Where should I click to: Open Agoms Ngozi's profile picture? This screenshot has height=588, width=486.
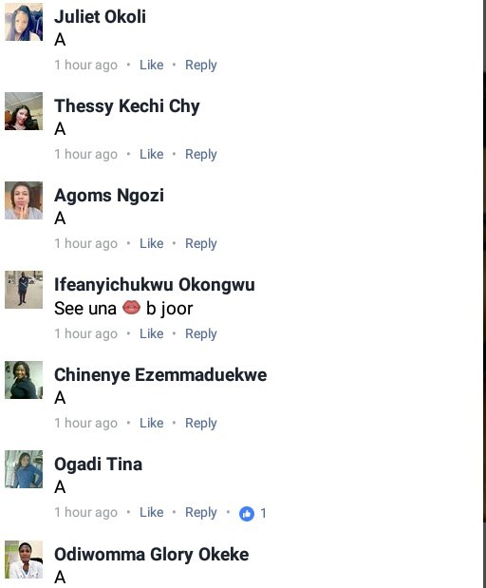tap(24, 200)
